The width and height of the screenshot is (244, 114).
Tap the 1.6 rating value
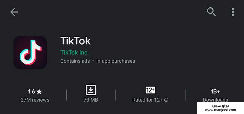[x=31, y=92]
